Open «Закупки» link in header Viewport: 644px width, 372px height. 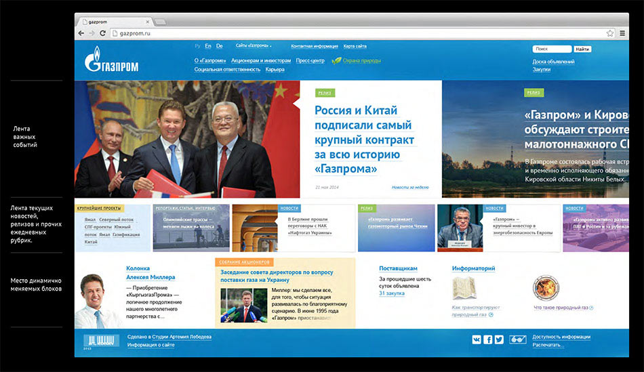coord(542,69)
